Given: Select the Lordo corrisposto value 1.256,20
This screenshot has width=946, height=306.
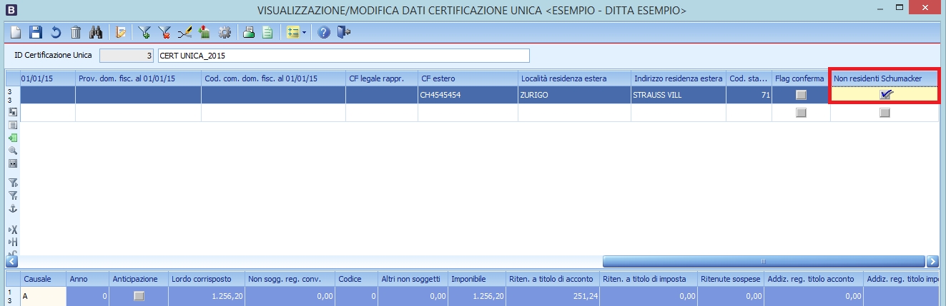Looking at the screenshot, I should 205,295.
